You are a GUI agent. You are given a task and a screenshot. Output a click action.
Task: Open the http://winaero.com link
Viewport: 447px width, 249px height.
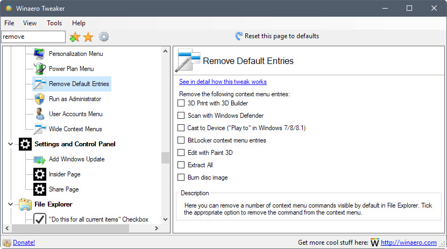tap(408, 243)
